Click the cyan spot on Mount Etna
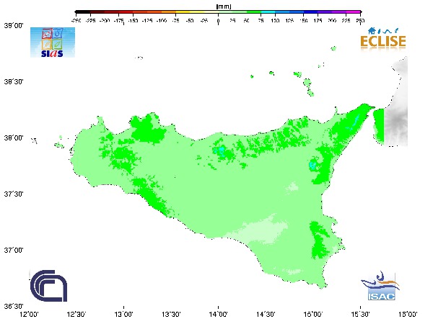Screen dimensions: 433x324 click(x=312, y=166)
